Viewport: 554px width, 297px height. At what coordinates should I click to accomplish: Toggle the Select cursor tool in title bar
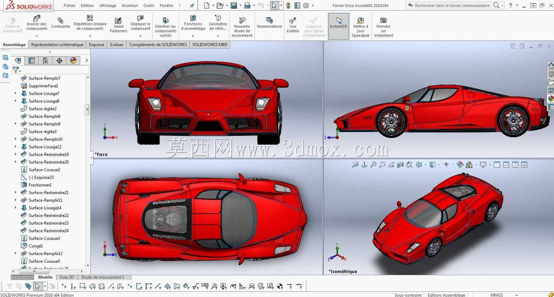(x=274, y=6)
